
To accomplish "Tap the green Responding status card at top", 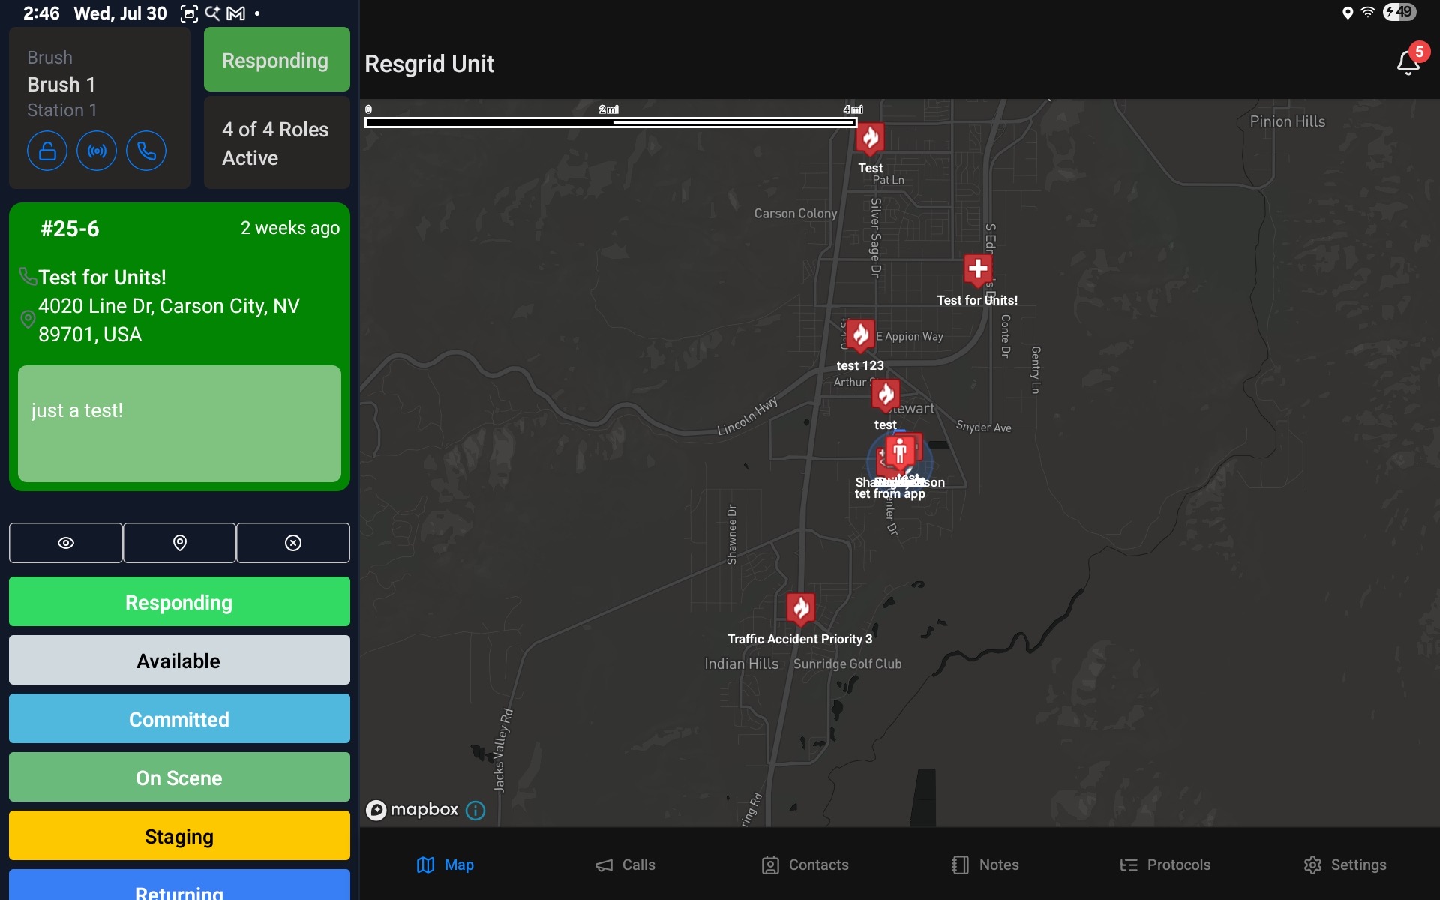I will 277,60.
